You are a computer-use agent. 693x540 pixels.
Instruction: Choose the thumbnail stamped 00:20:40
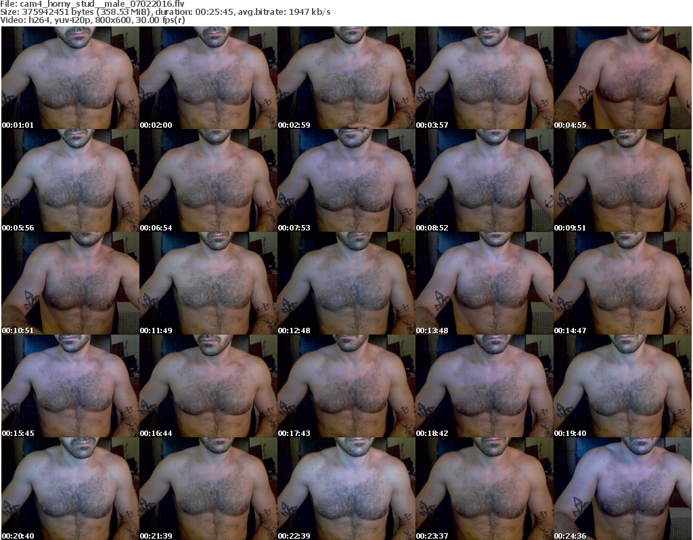(x=70, y=489)
